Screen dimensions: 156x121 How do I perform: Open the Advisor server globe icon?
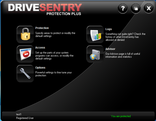[95, 54]
